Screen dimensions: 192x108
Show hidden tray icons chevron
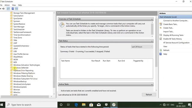point(160,105)
